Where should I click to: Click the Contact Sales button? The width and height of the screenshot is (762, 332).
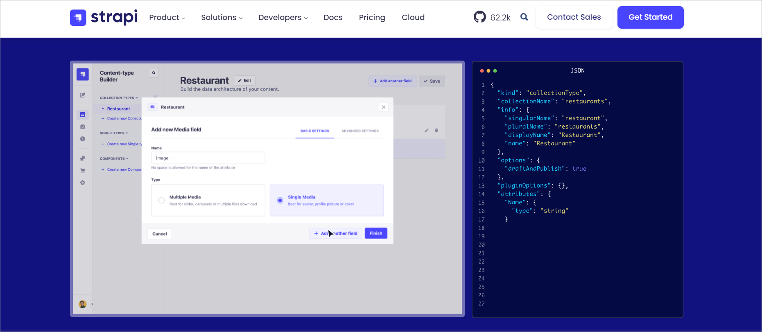574,17
